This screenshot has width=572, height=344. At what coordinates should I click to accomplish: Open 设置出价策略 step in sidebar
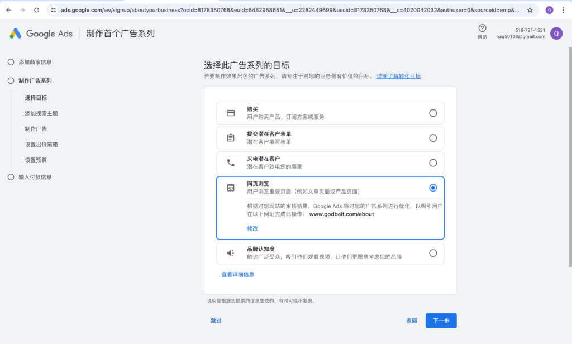(41, 145)
